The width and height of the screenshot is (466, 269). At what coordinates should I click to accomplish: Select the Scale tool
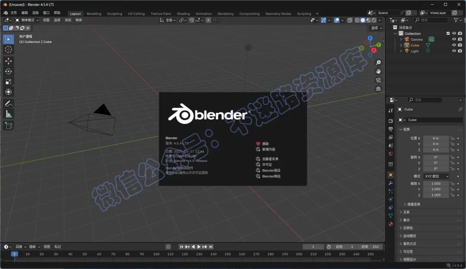click(8, 82)
